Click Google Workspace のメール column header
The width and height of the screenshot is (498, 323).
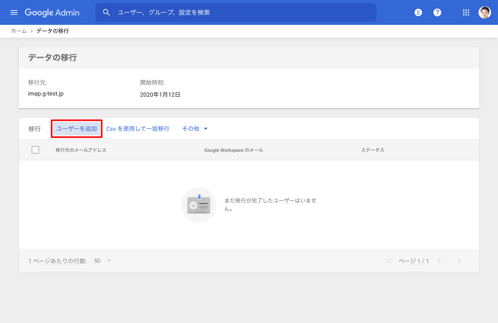click(233, 150)
